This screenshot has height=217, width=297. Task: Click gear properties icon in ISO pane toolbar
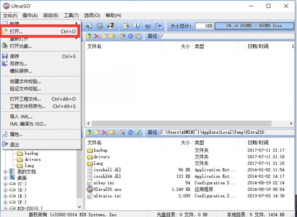[130, 36]
